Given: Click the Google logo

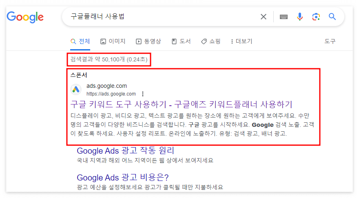Looking at the screenshot, I should pos(25,17).
